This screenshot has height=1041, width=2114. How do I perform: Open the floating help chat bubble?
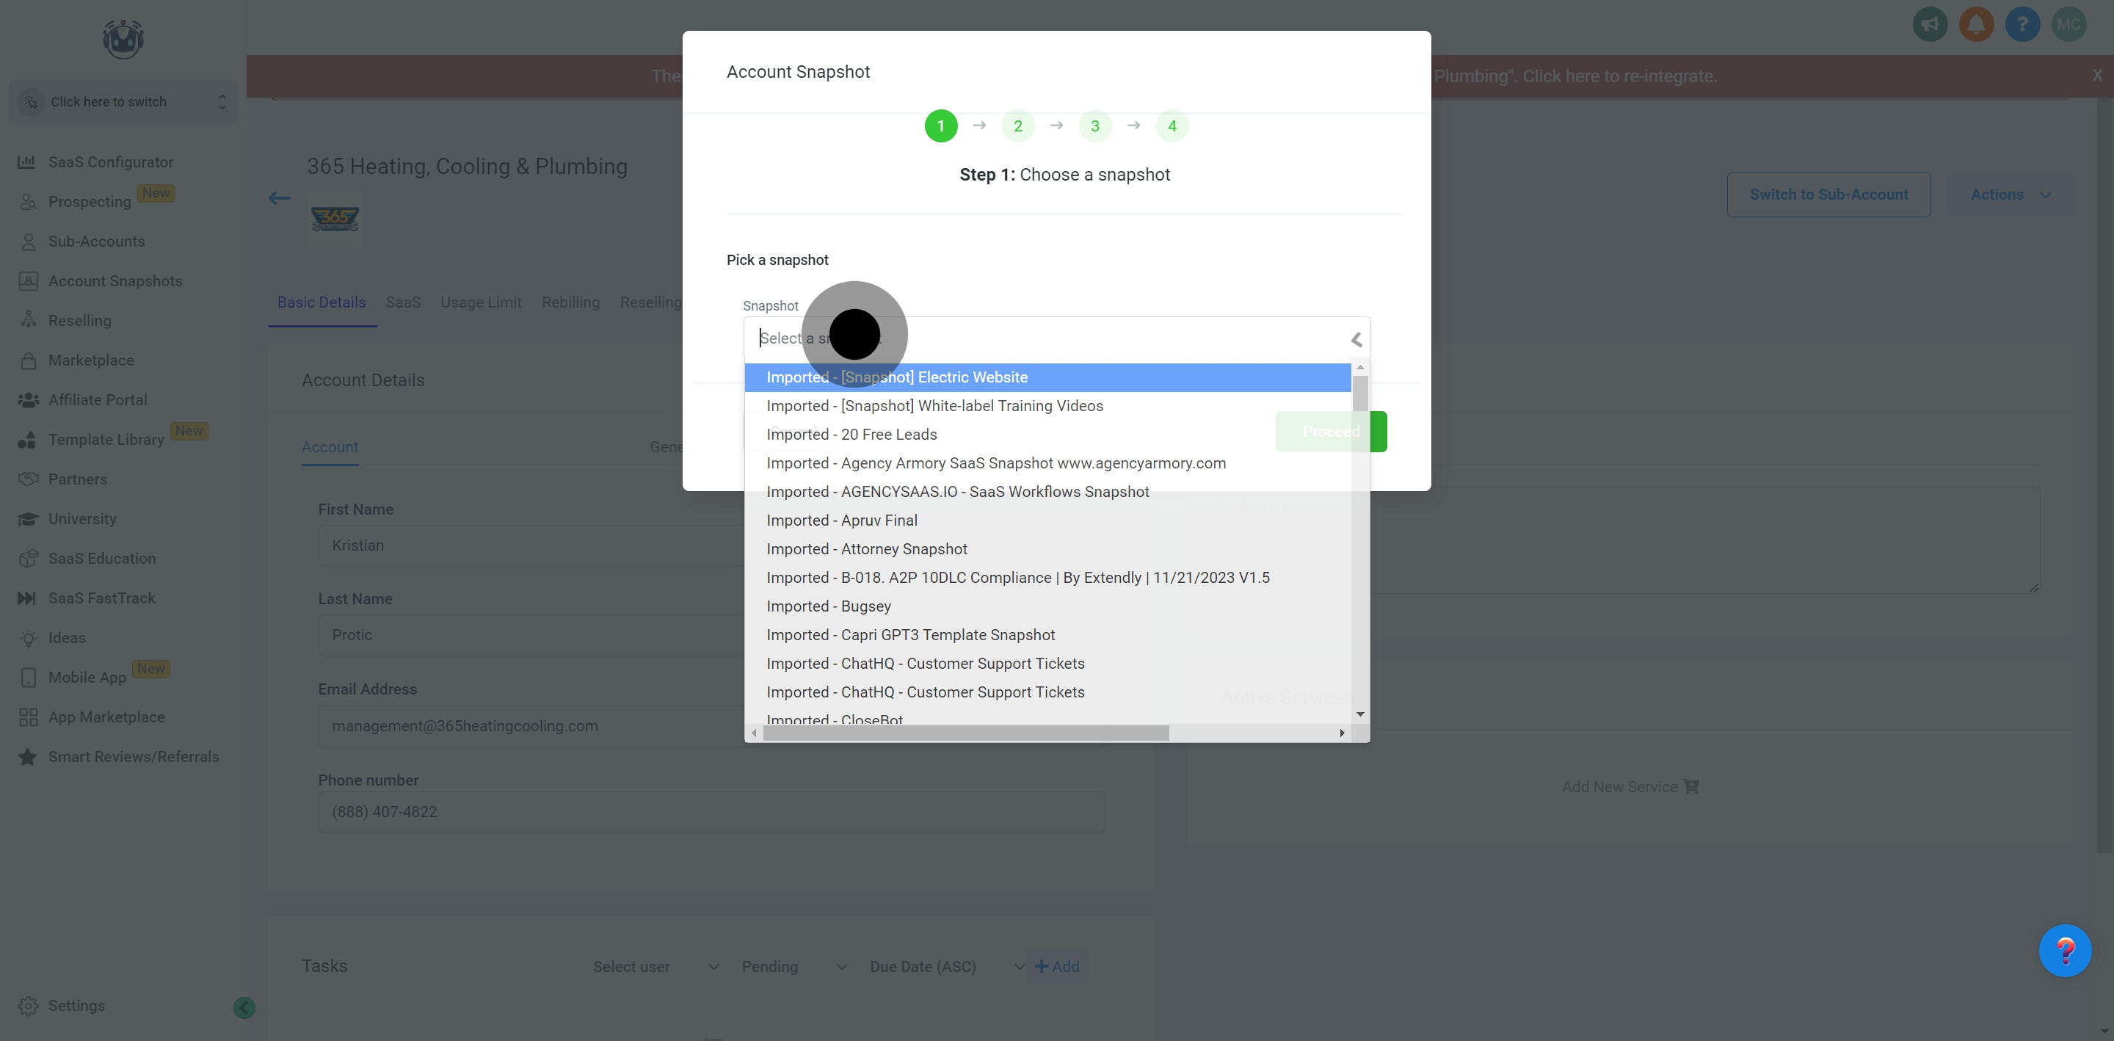[2064, 951]
